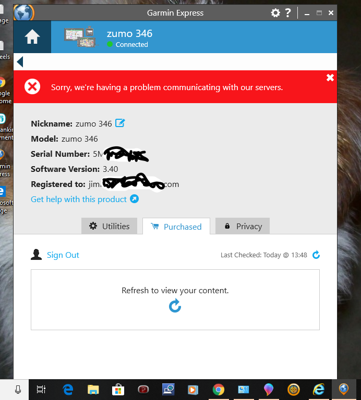The height and width of the screenshot is (400, 361).
Task: Switch to the Privacy tab
Action: (243, 226)
